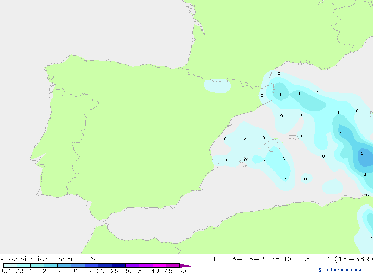
Task: Select the 5–10 mm legend color swatch
Action: pos(64,266)
